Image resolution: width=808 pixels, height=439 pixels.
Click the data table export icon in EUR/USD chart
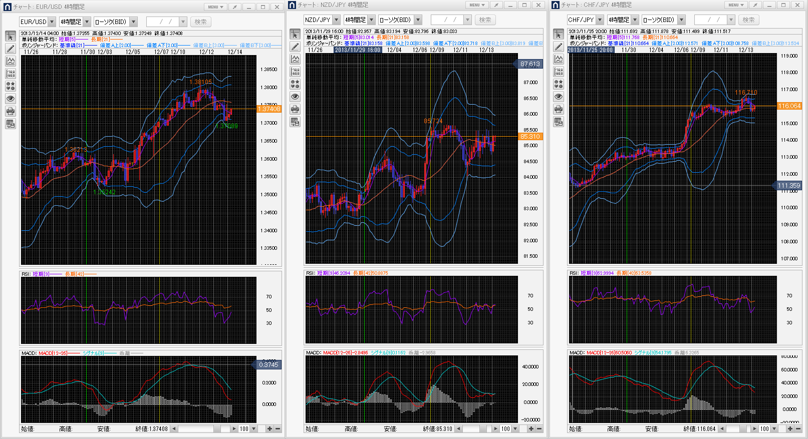[11, 124]
